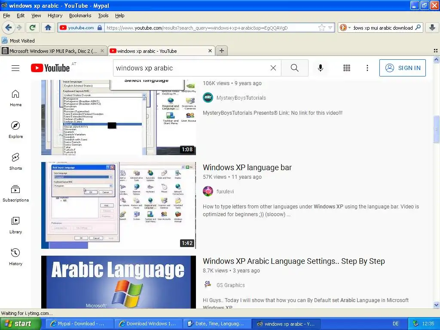
Task: Open the Help menu
Action: click(119, 16)
